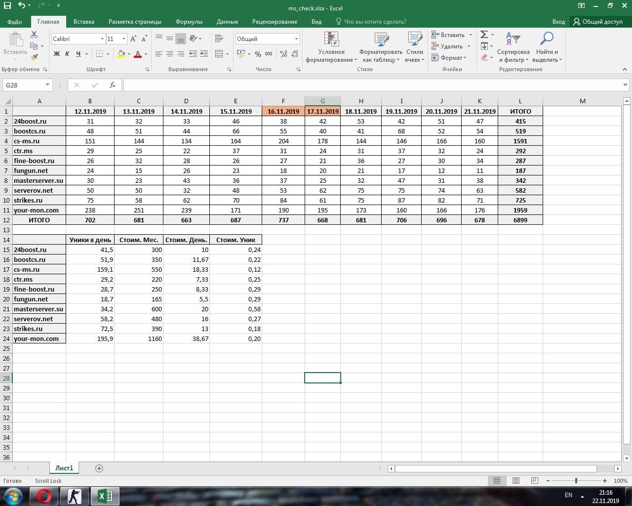Expand the font size dropdown
This screenshot has width=632, height=506.
point(123,39)
